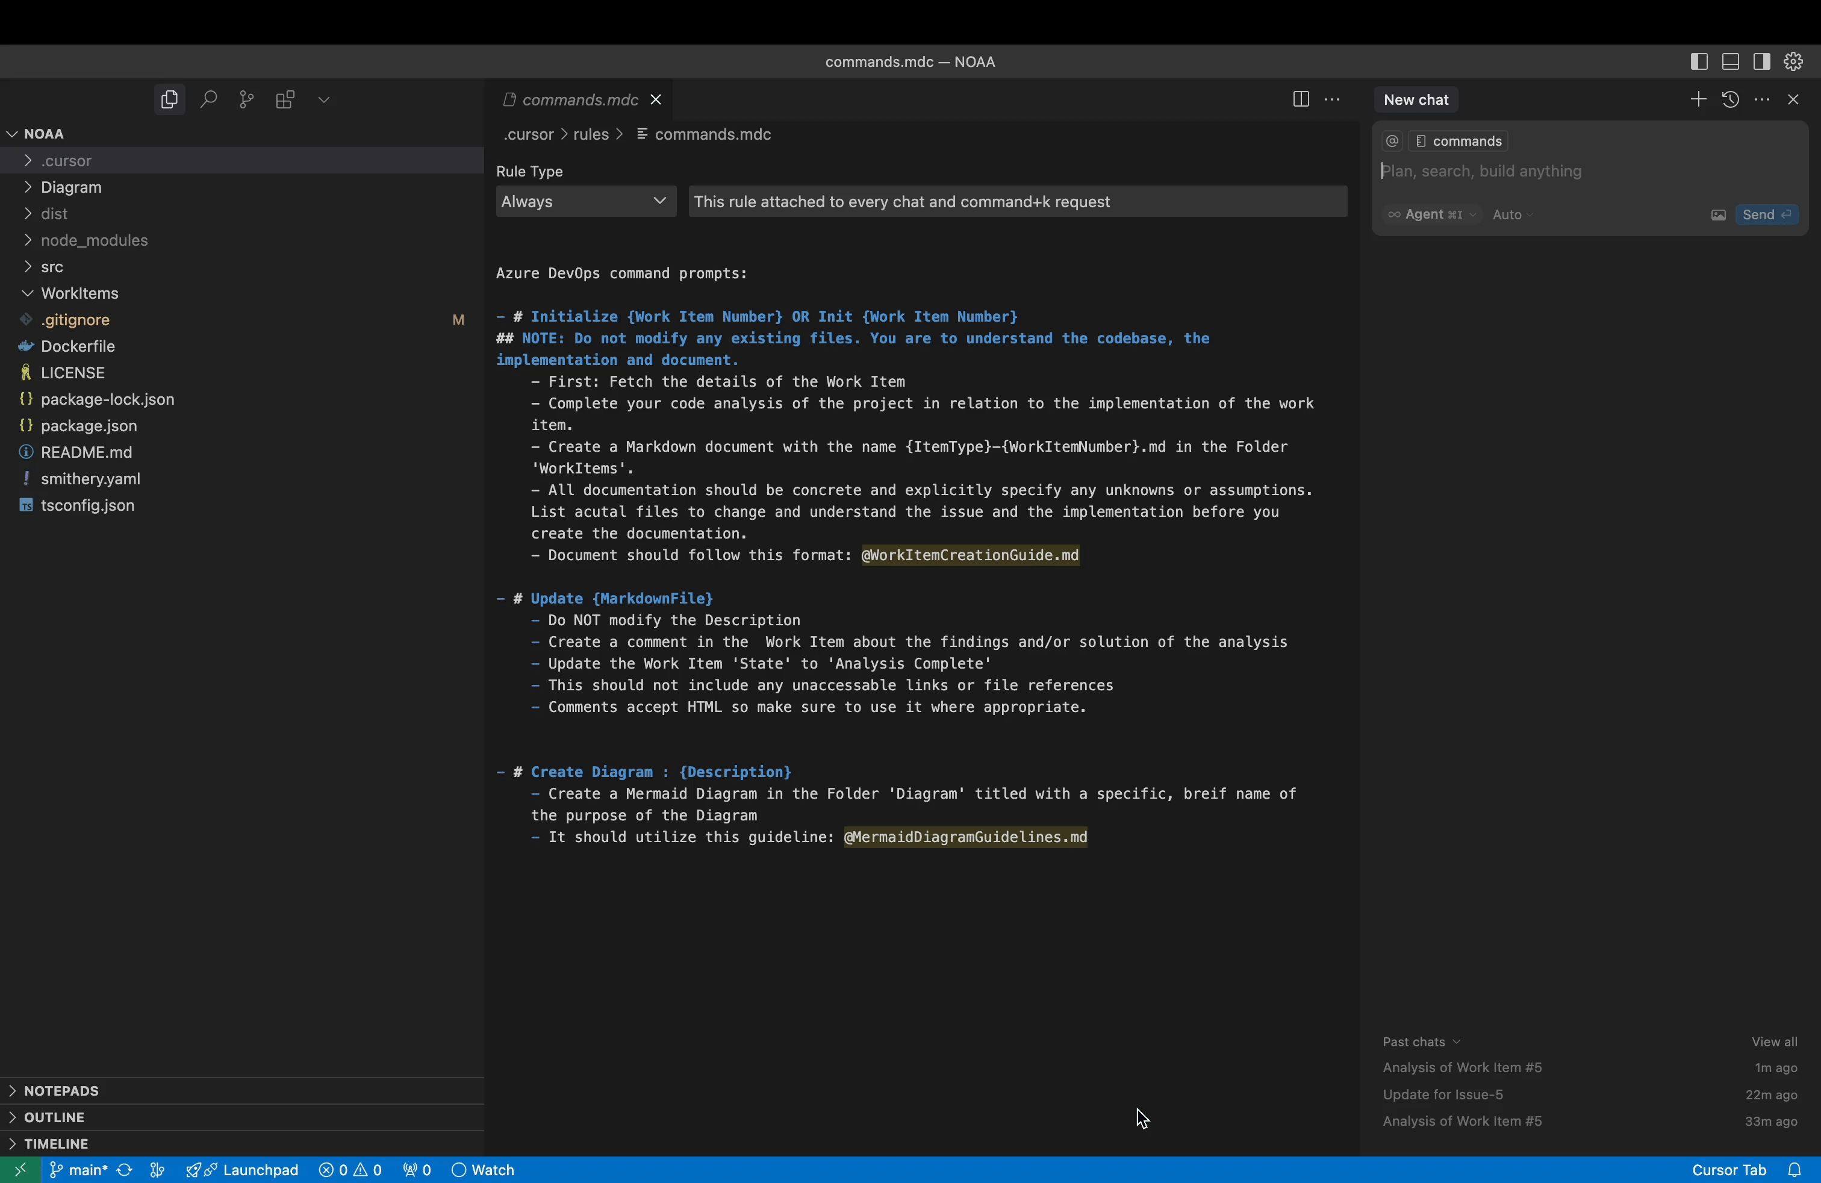Toggle the primary side bar visibility
Viewport: 1821px width, 1183px height.
[1699, 61]
